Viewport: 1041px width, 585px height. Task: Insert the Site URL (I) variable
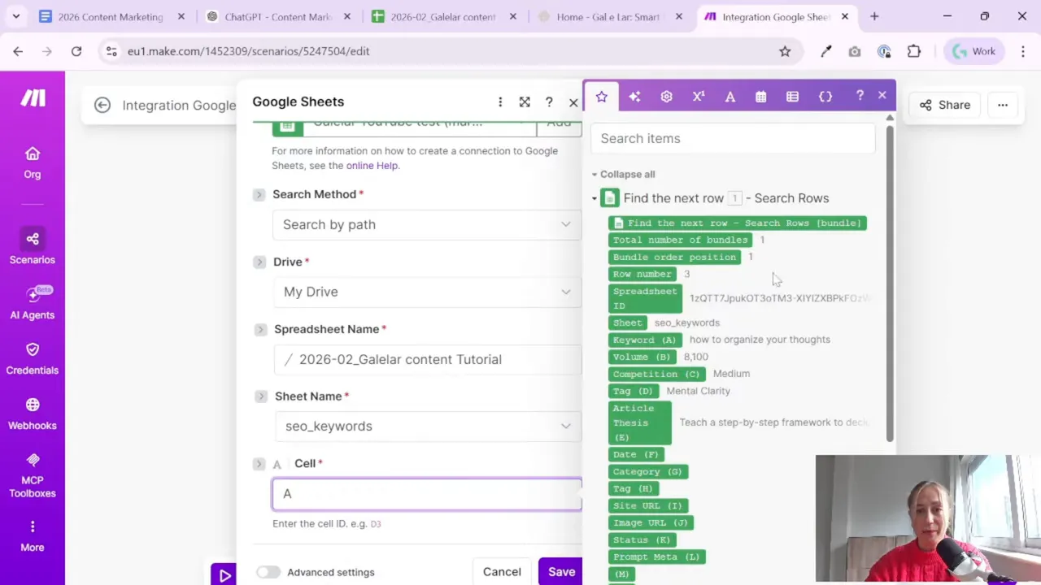click(x=647, y=505)
